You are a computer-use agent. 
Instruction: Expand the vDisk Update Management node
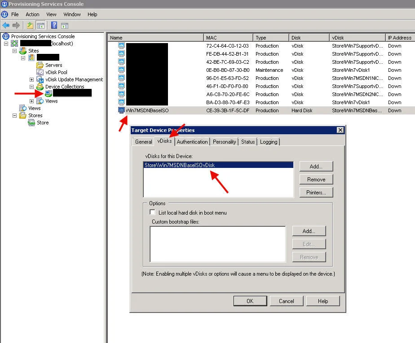pyautogui.click(x=31, y=79)
